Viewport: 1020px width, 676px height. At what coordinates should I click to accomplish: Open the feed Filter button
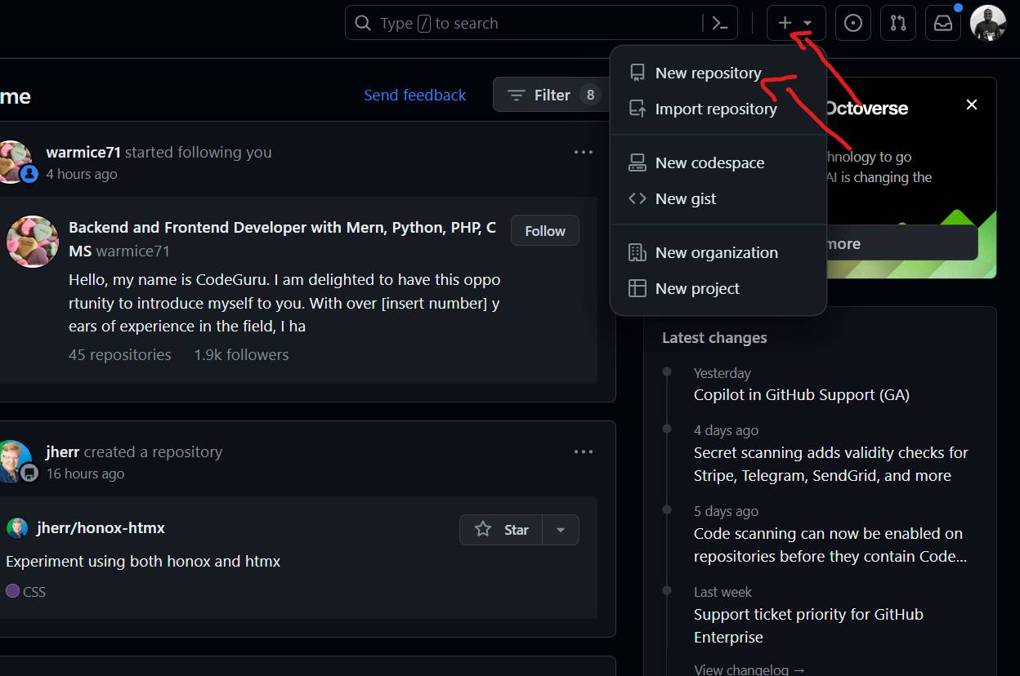tap(552, 96)
